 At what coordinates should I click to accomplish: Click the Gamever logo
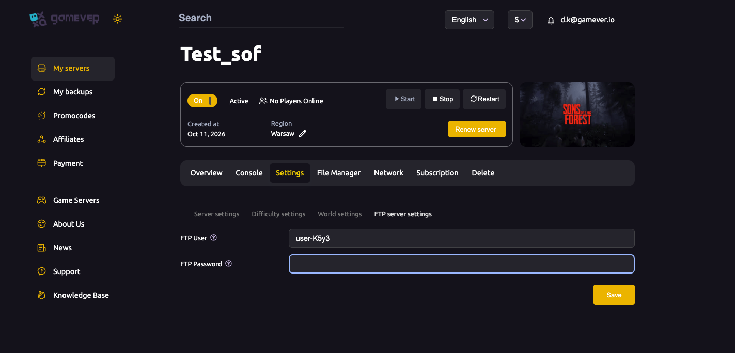pyautogui.click(x=64, y=19)
